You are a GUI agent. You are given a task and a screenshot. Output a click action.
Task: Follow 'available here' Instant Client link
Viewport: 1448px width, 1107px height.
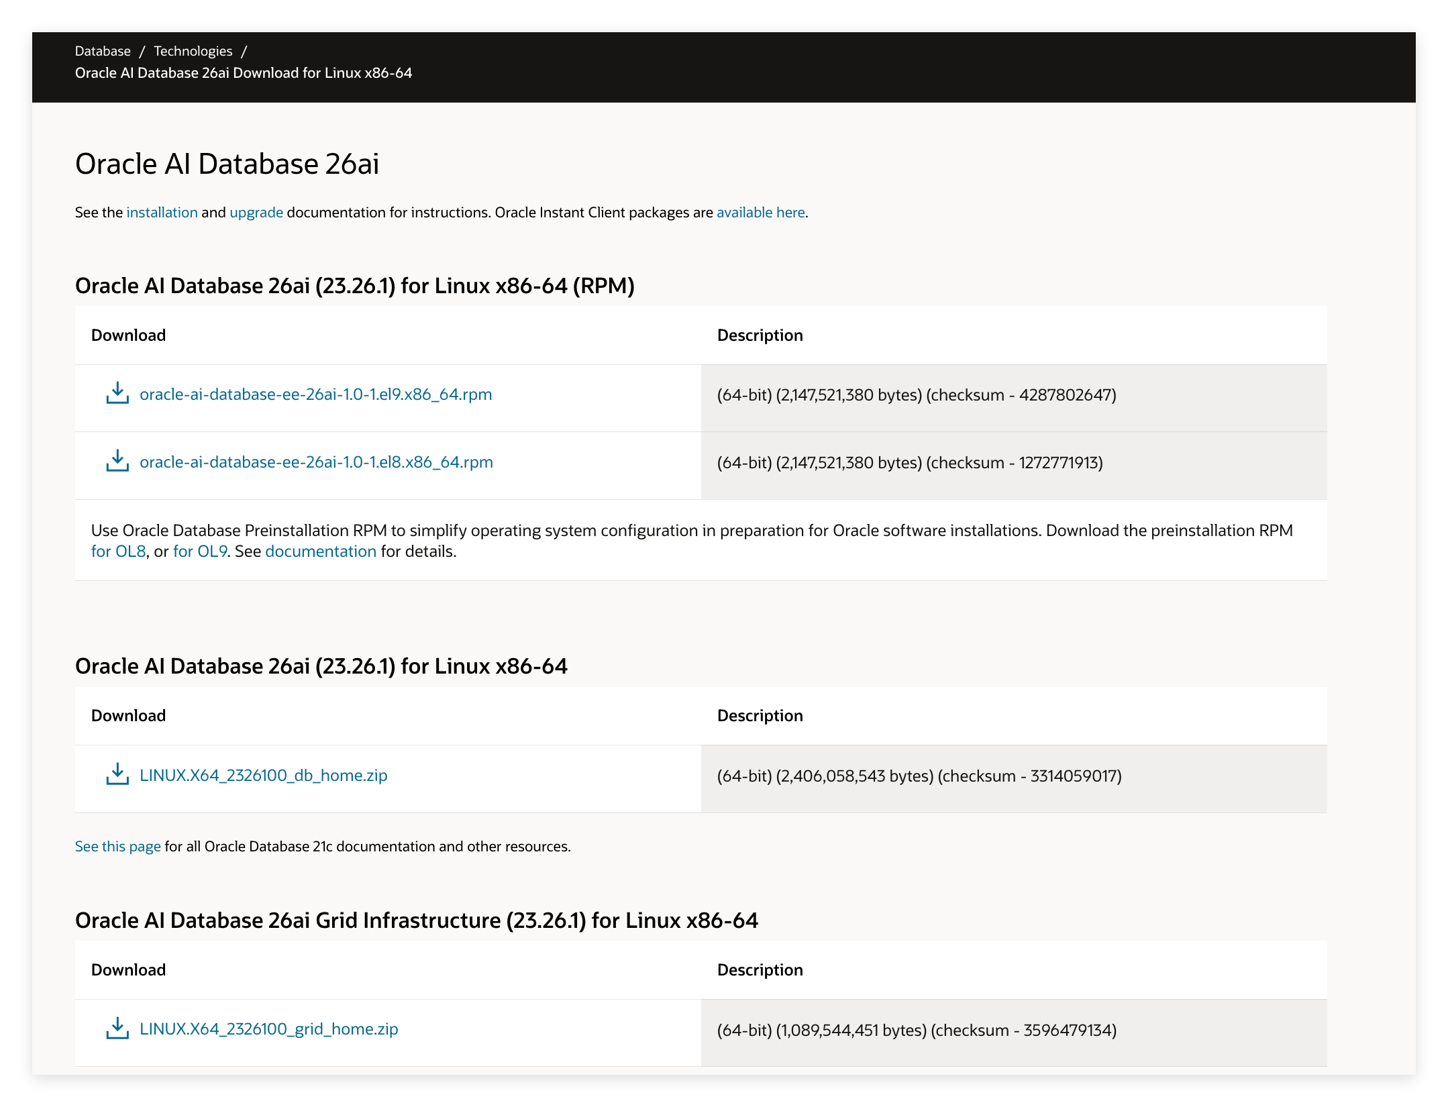coord(760,213)
